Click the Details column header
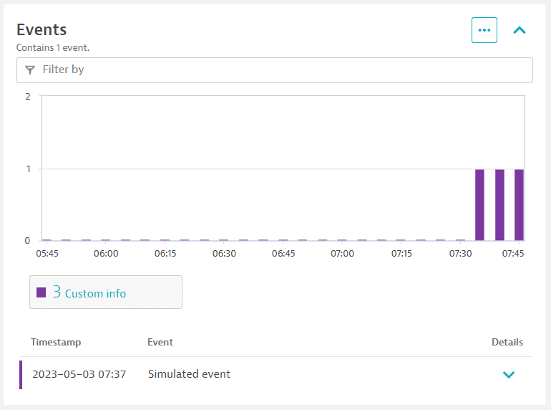This screenshot has width=551, height=410. [507, 342]
